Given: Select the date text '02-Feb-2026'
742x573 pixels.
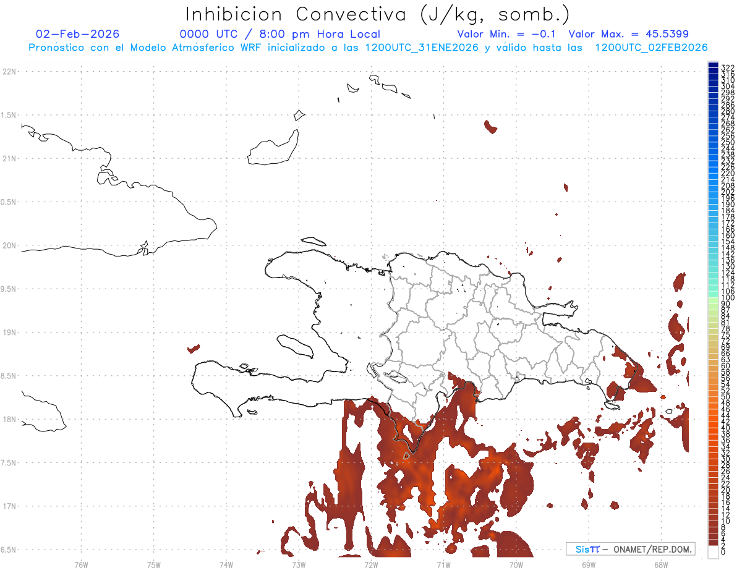Looking at the screenshot, I should click(x=78, y=34).
